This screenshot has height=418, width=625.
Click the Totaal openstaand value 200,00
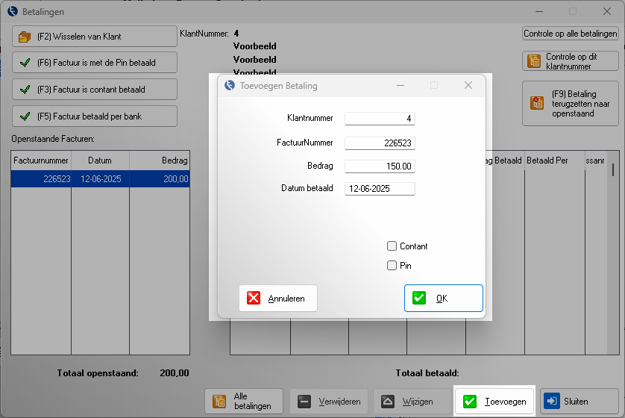175,373
